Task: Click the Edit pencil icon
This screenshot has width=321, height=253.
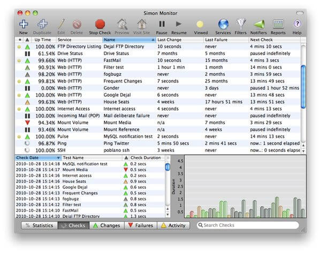Action: 61,24
